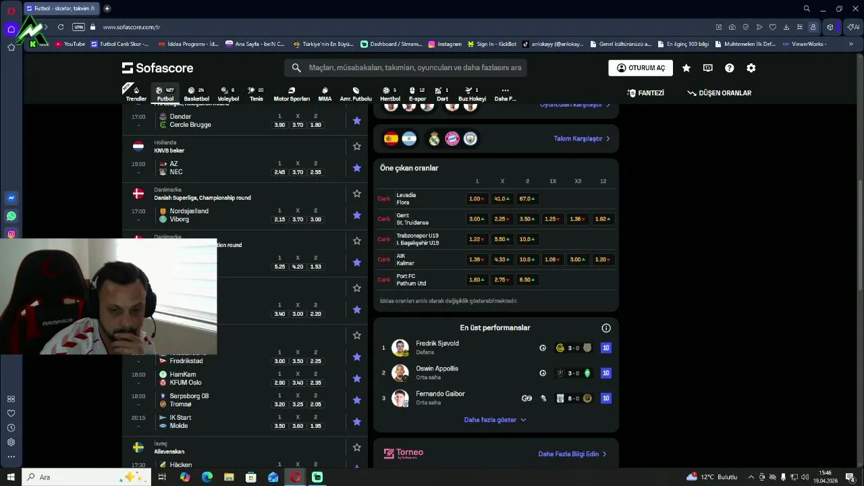Click into Sofascore search field

(405, 67)
